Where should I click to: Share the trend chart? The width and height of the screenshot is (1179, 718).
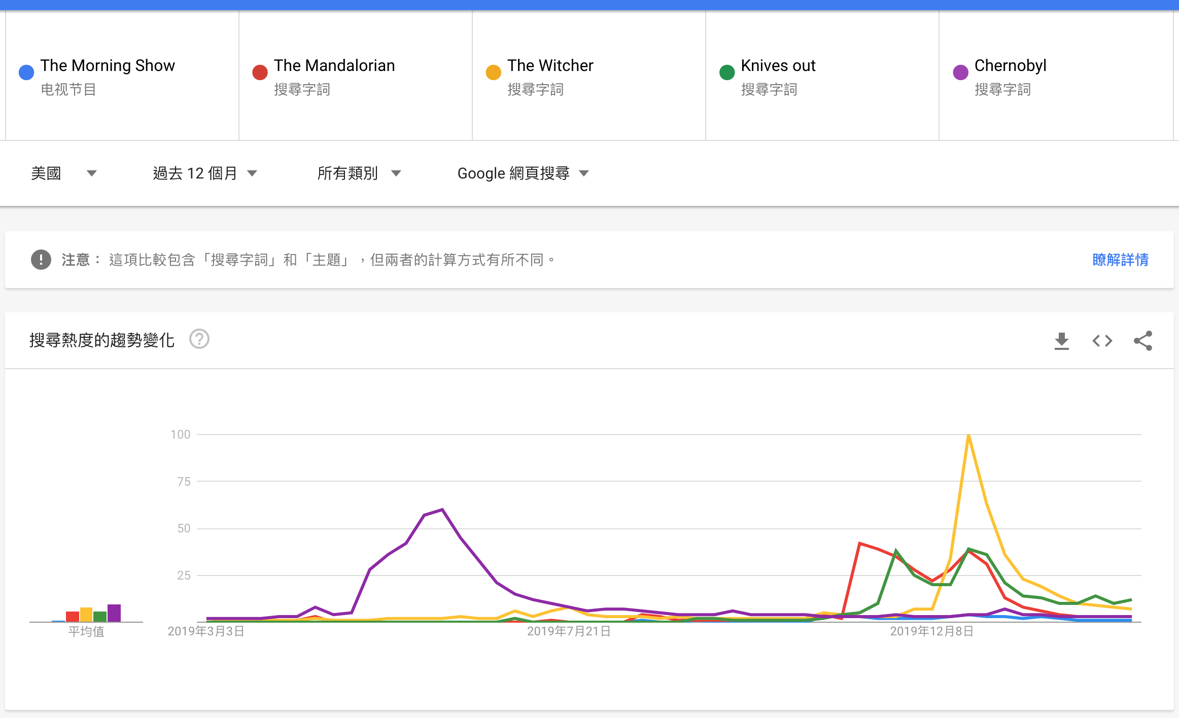point(1143,341)
